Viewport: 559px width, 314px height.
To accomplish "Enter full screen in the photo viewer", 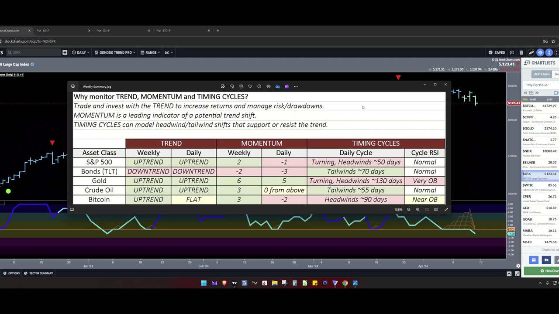I will click(x=446, y=210).
